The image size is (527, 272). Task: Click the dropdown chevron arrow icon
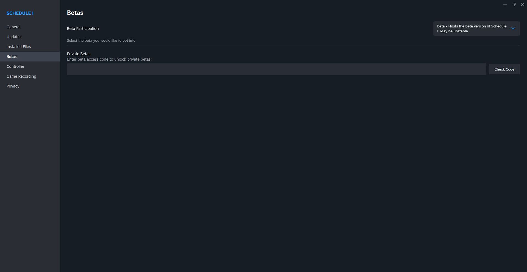point(513,29)
